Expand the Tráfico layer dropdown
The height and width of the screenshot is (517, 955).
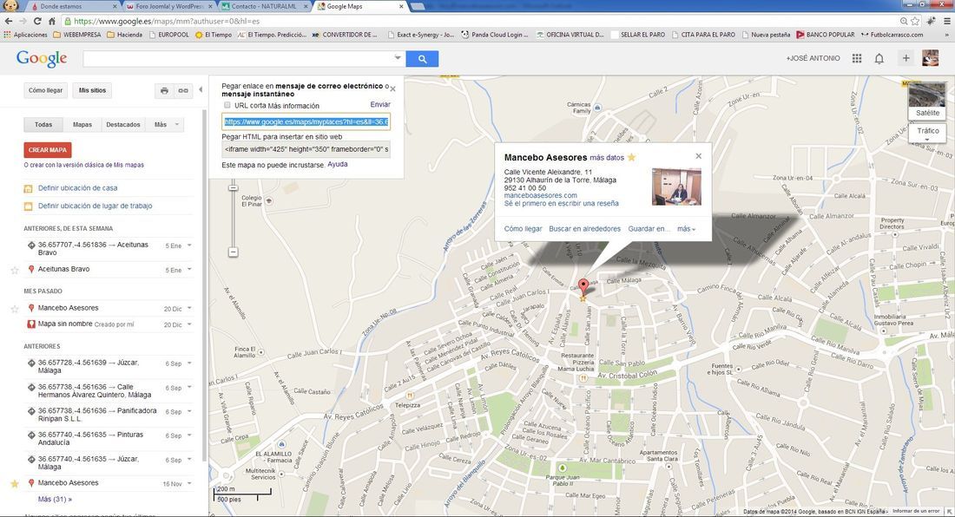pos(927,134)
